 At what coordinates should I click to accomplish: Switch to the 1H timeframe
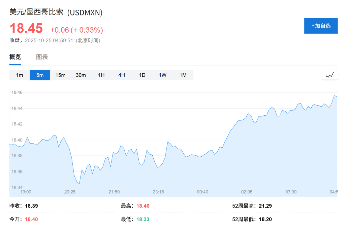(101, 75)
